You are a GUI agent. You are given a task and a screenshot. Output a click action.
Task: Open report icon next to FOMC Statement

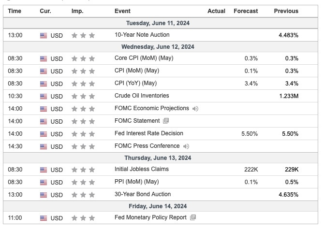[166, 121]
